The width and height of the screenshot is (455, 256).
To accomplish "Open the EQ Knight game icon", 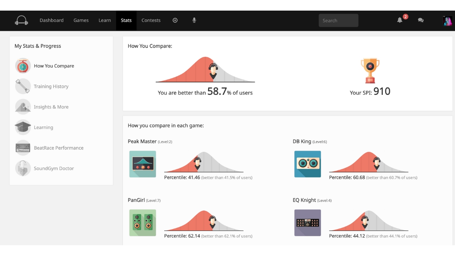I will pos(308,223).
